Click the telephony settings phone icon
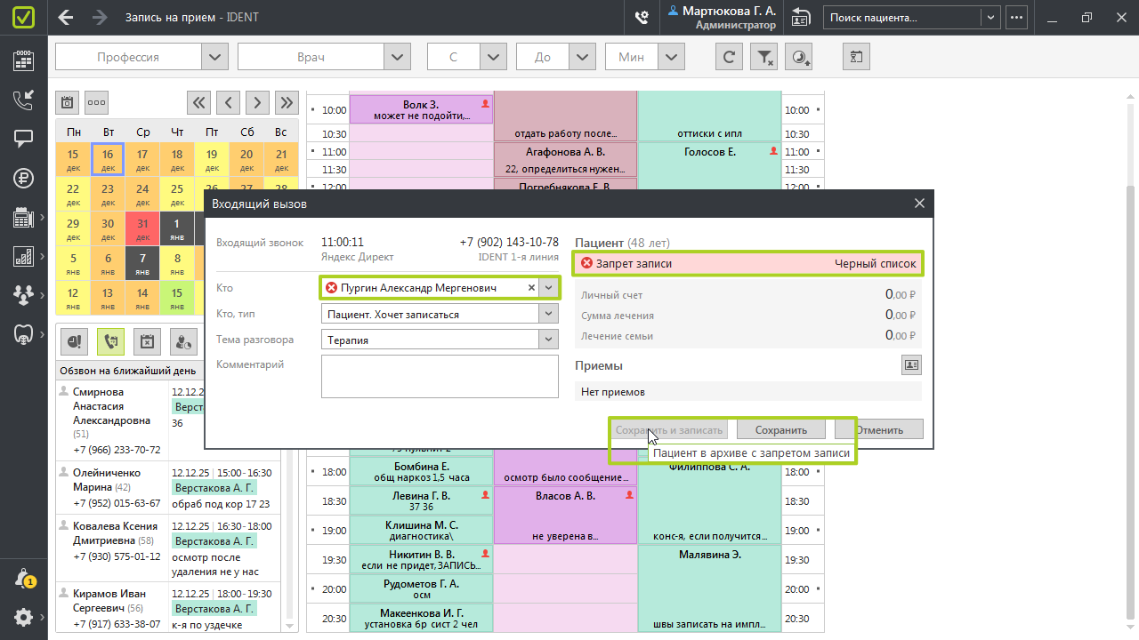 [x=641, y=17]
